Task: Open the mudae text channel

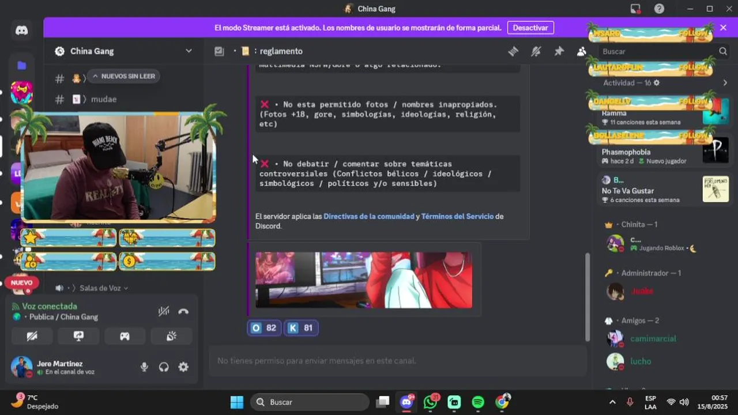Action: 104,99
